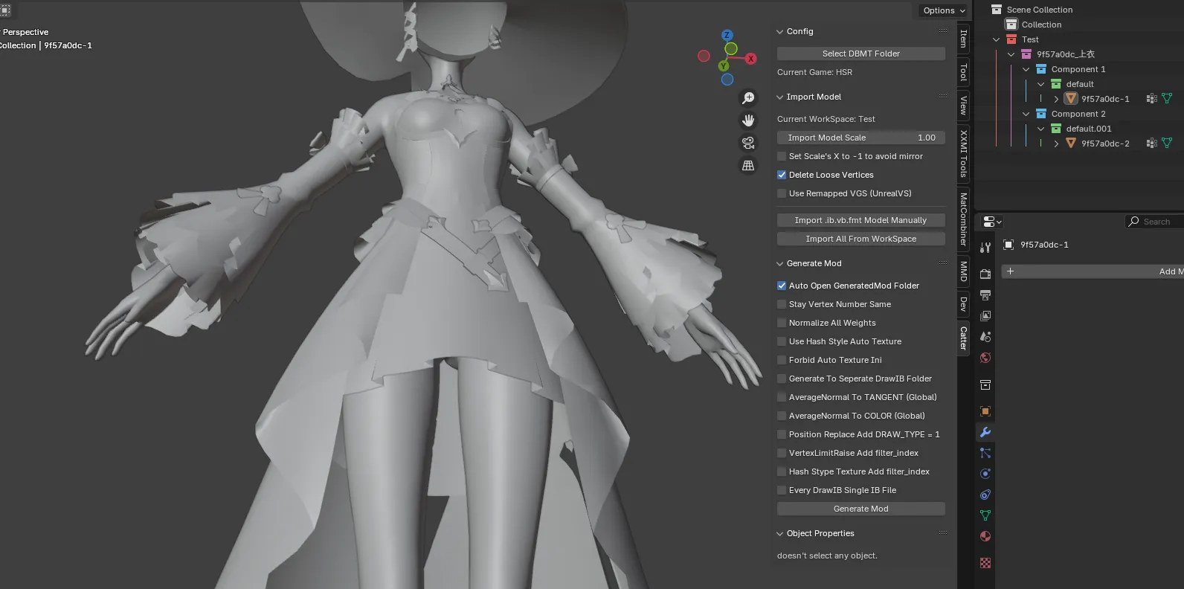Click the zoom view magnifier icon in viewport

[748, 98]
